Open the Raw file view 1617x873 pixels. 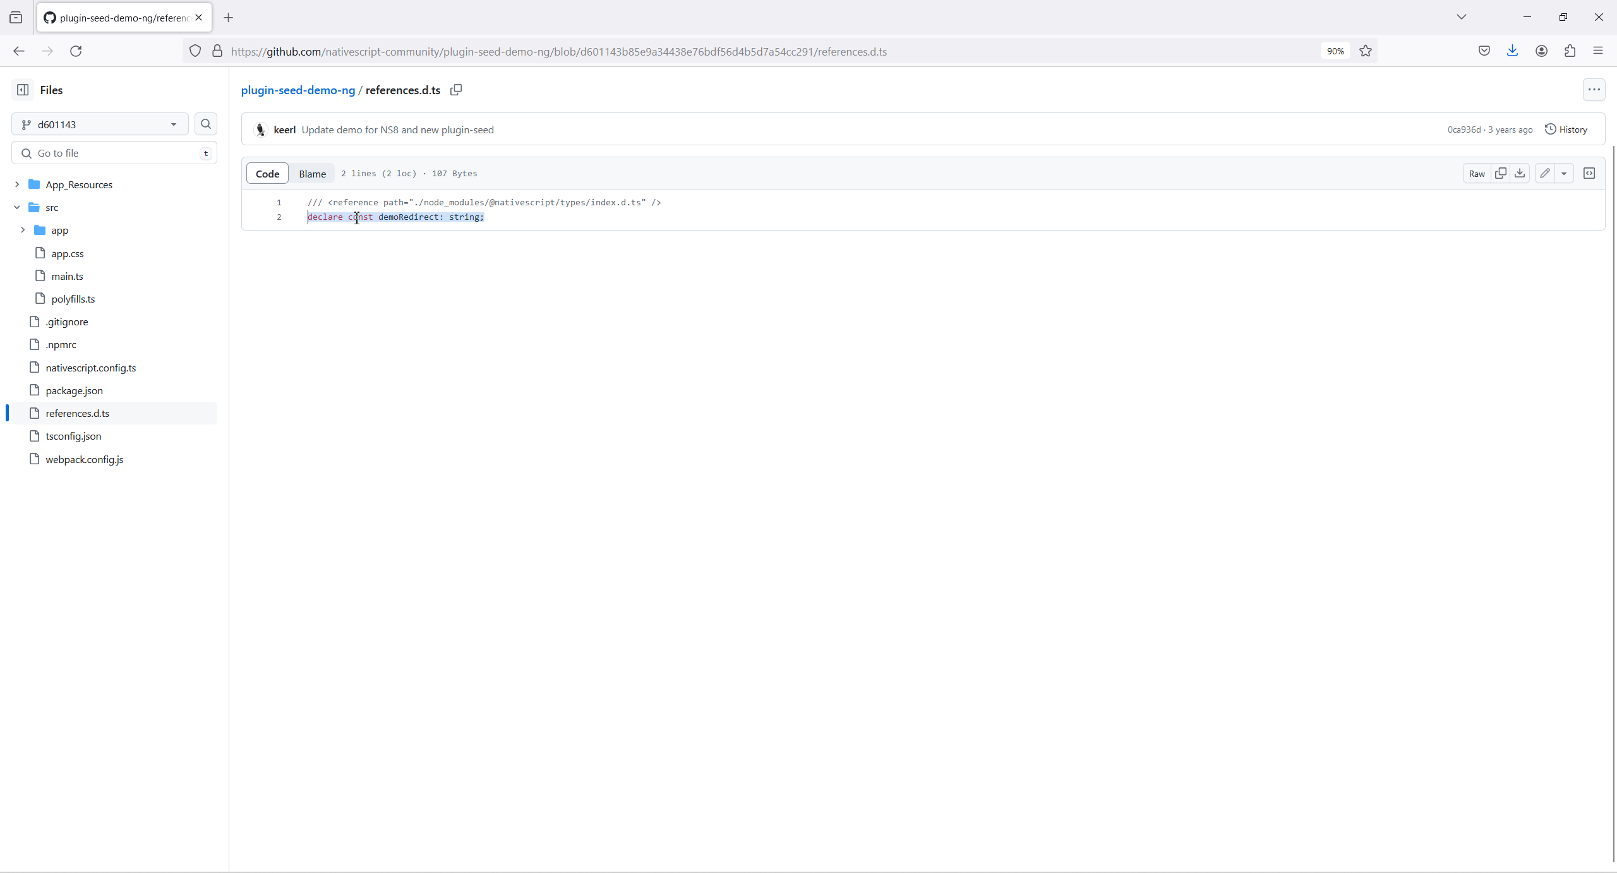coord(1477,174)
